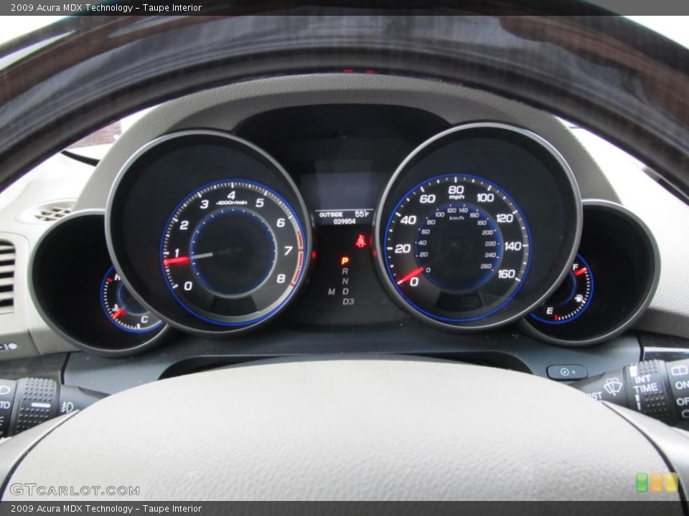Click the red seatbelt warning indicator
Screen dimensions: 689x516
(x=361, y=241)
